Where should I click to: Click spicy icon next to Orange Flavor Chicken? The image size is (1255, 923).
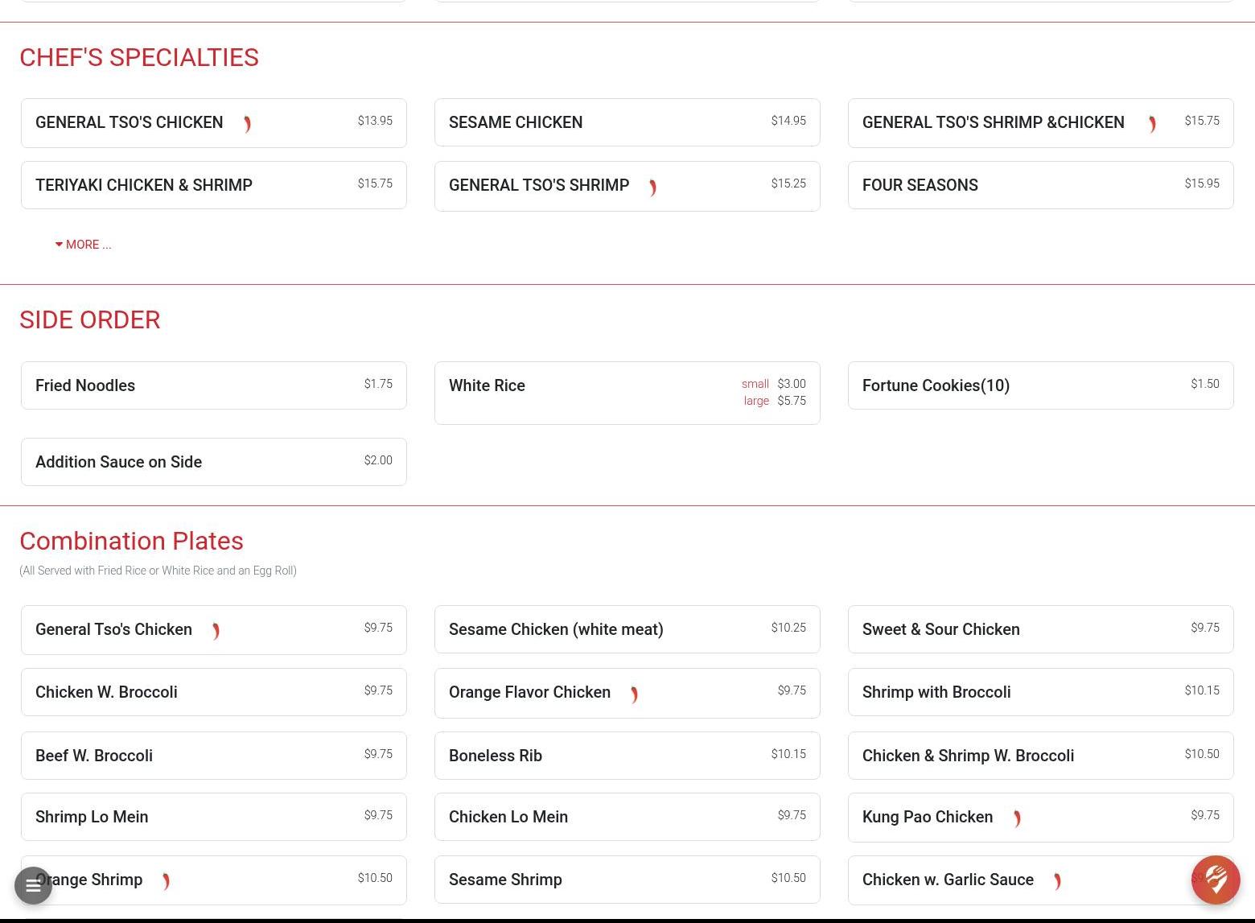(634, 694)
